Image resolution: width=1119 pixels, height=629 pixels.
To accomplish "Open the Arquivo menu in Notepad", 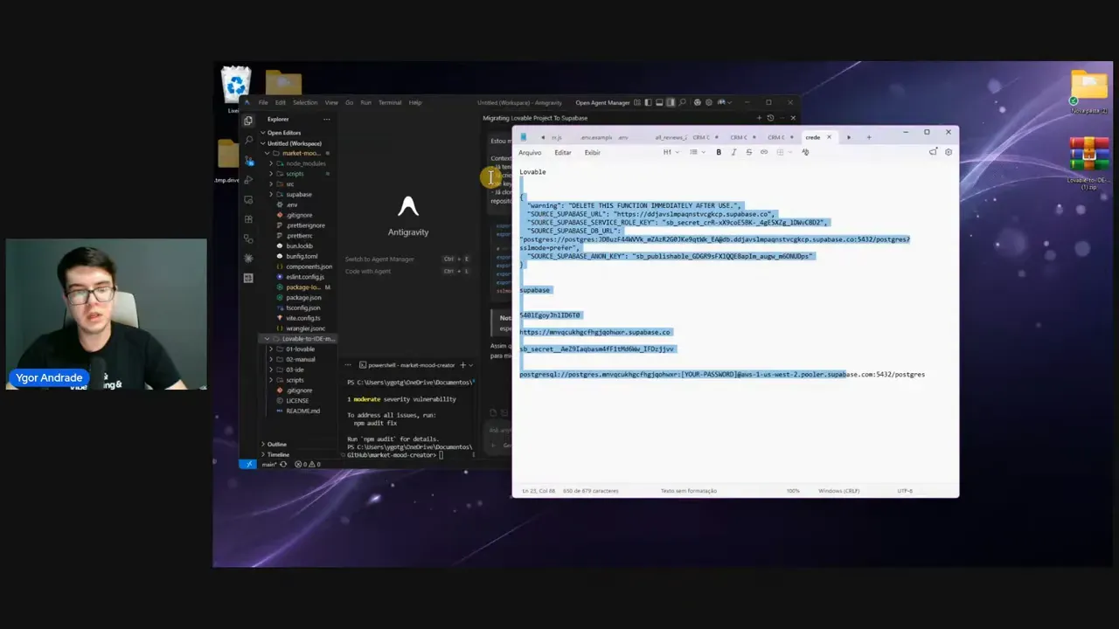I will pos(530,153).
